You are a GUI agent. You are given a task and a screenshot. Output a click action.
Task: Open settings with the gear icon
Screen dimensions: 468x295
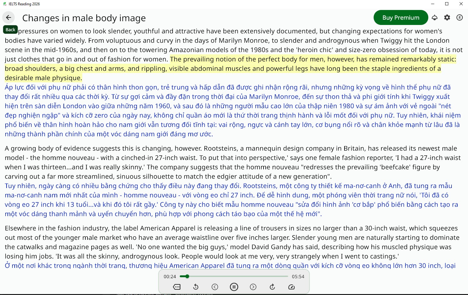point(447,17)
